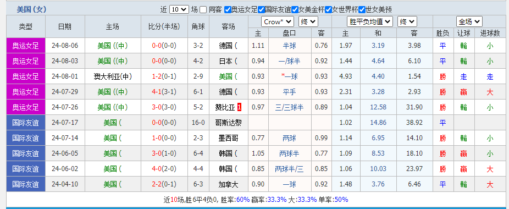509x209 pixels.
Task: Uncheck the 国际友谊 filter checkbox
Action: click(x=261, y=10)
